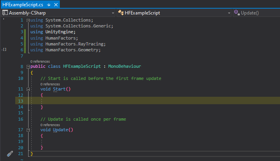Click 'HumanFactors.RayTracing;' on line 5
Screen dimensions: 280x161
pyautogui.click(x=75, y=44)
